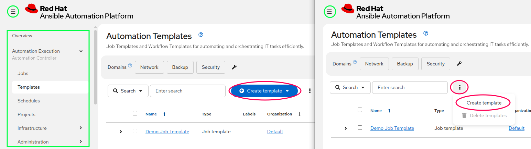Open the Search filter dropdown in left panel

click(128, 91)
